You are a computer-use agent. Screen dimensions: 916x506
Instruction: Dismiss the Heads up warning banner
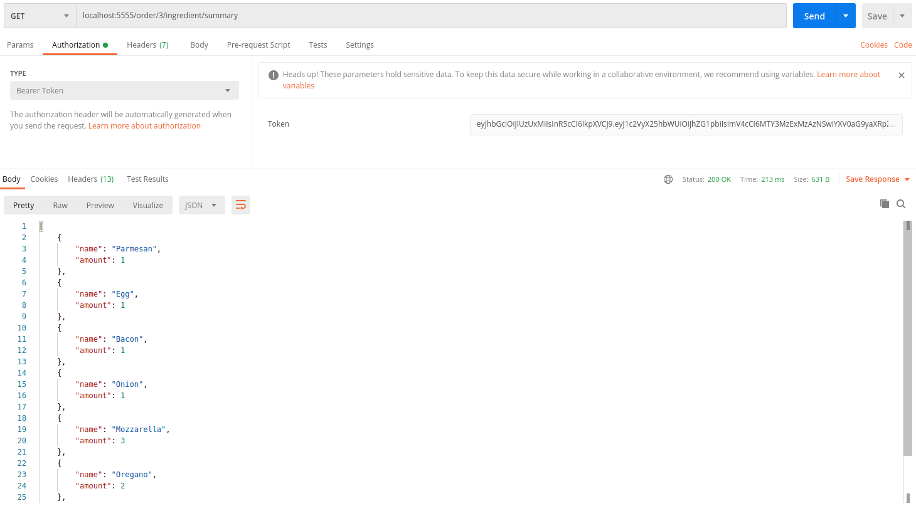coord(902,75)
